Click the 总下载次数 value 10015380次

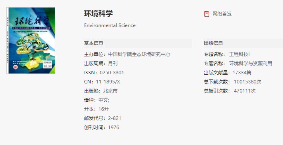pyautogui.click(x=247, y=82)
